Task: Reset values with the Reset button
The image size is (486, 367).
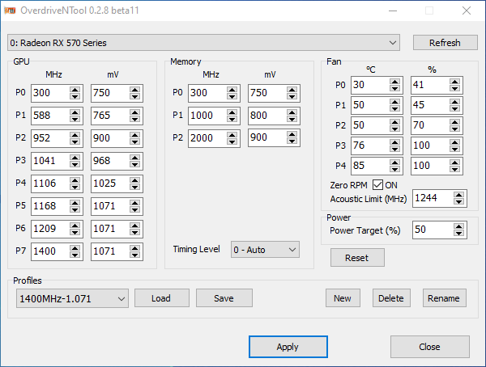Action: (357, 258)
